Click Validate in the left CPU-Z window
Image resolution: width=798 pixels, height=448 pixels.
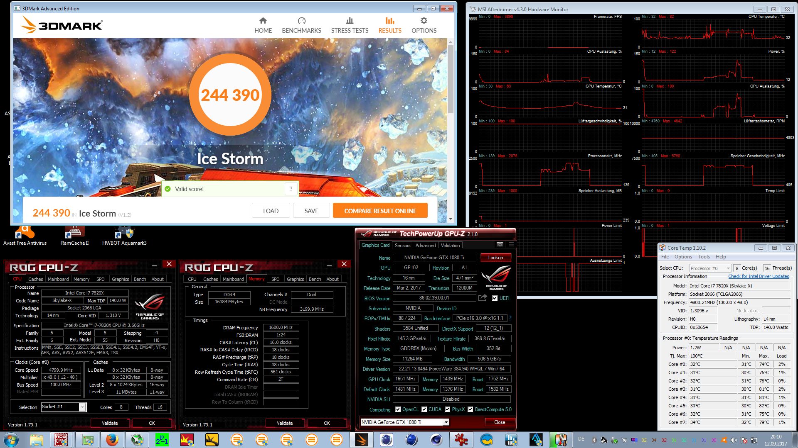(110, 423)
